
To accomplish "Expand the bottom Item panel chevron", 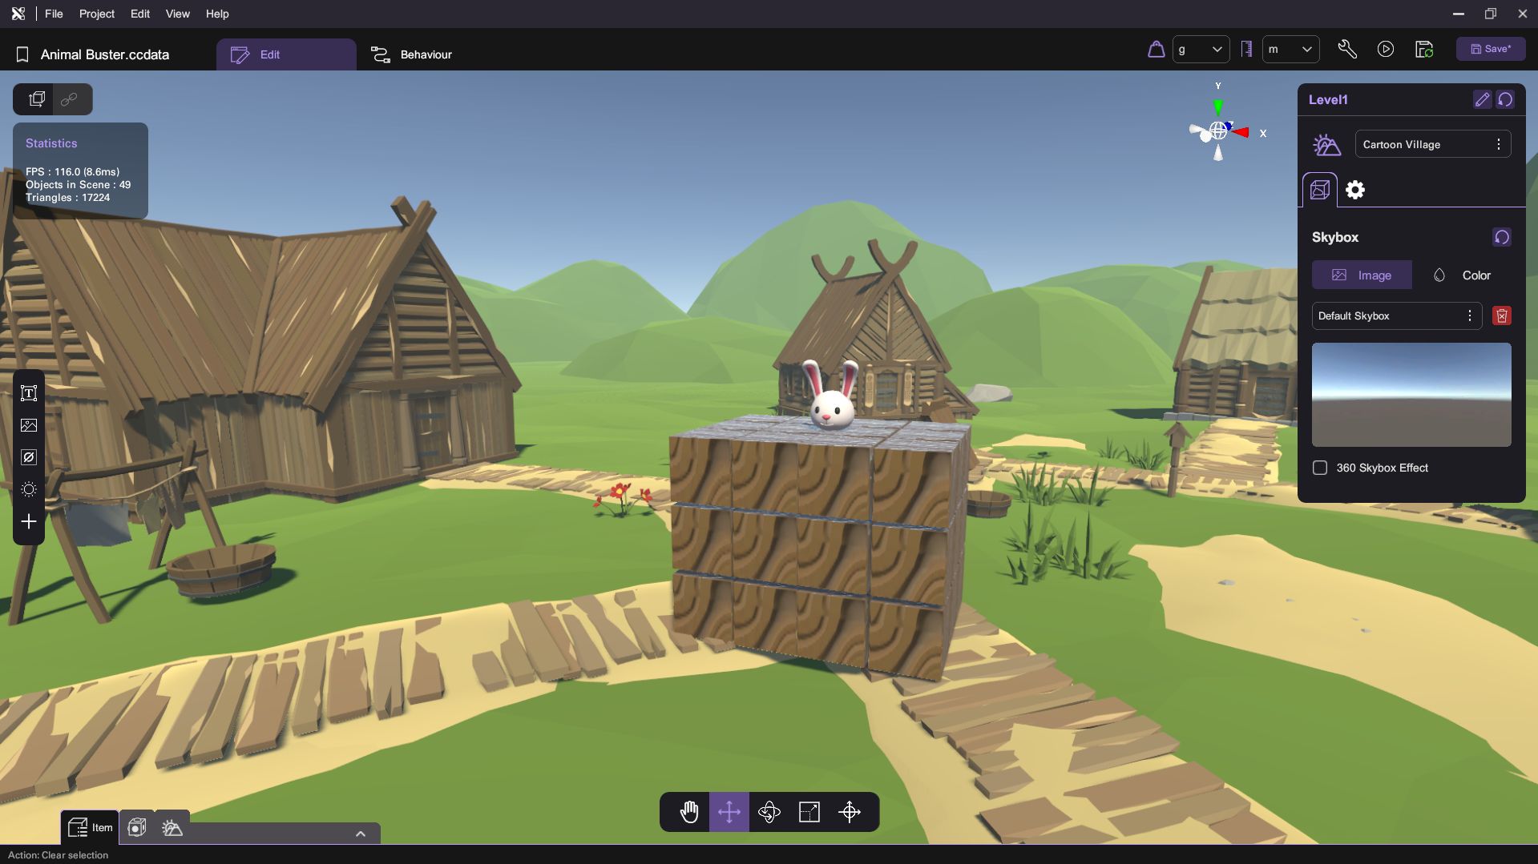I will 361,834.
